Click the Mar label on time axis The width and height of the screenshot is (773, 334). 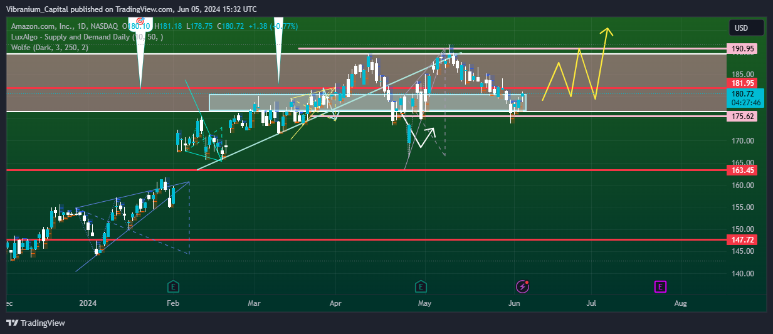point(254,303)
